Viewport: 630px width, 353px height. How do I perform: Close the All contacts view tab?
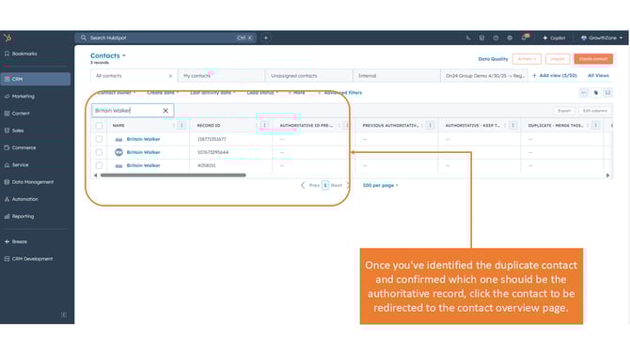tap(170, 76)
